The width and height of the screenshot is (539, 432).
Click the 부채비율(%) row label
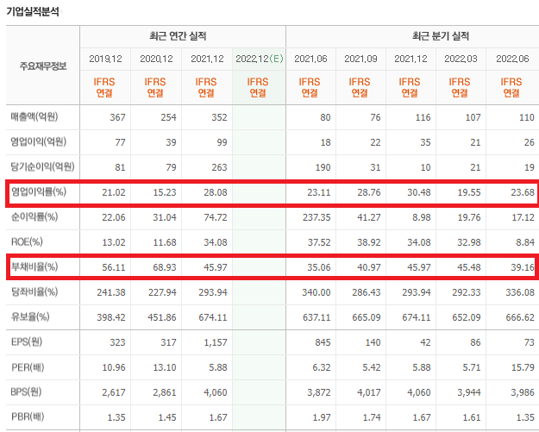pos(34,266)
